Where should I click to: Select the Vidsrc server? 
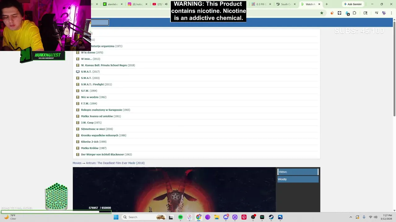point(298,172)
